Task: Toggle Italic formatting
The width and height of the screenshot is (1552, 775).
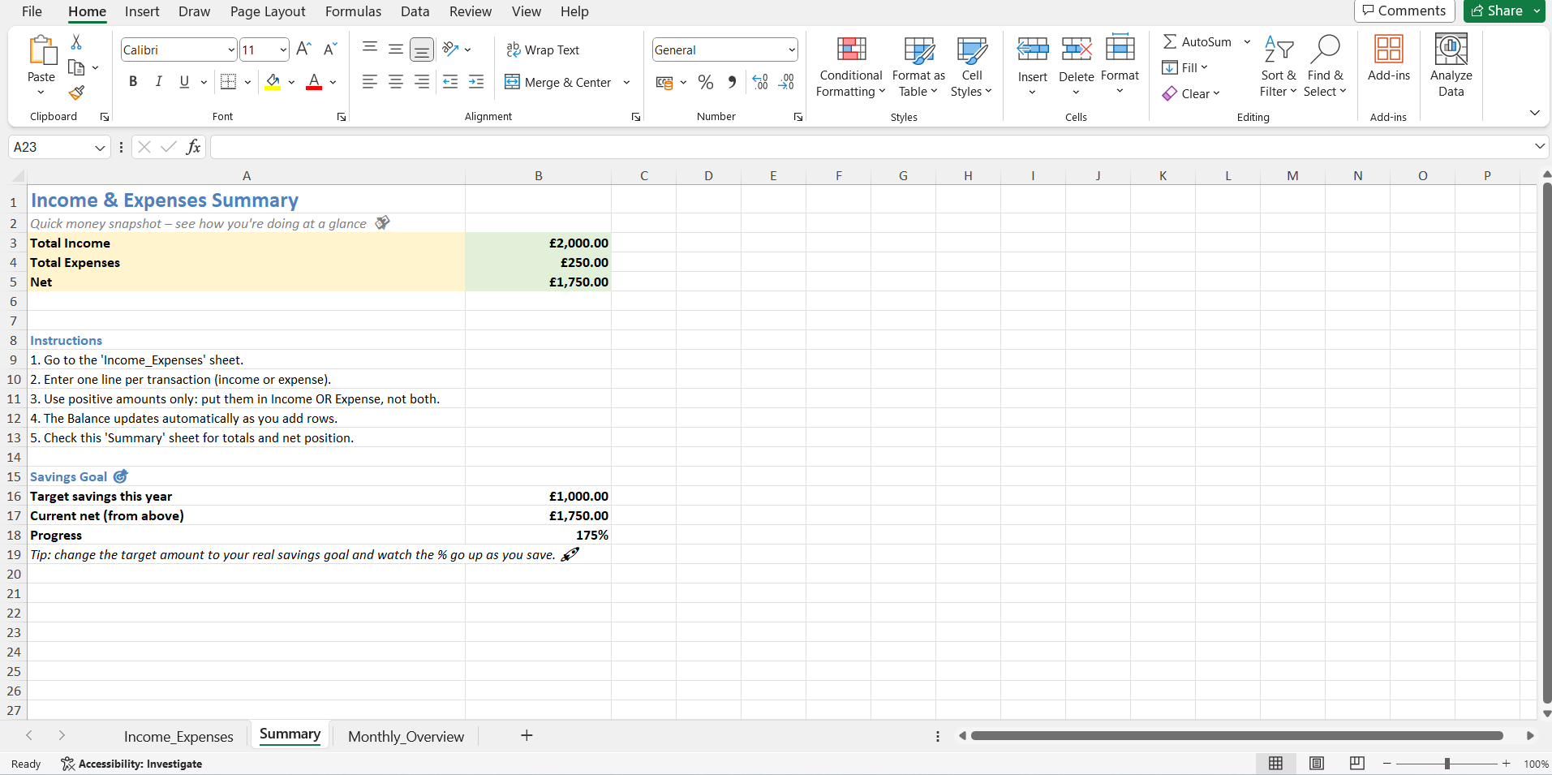Action: point(159,82)
